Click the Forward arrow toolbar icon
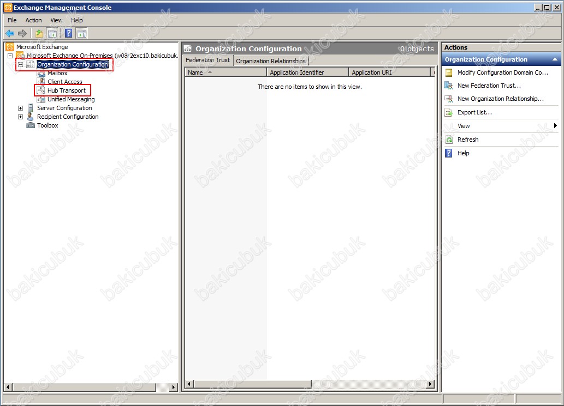 [22, 34]
